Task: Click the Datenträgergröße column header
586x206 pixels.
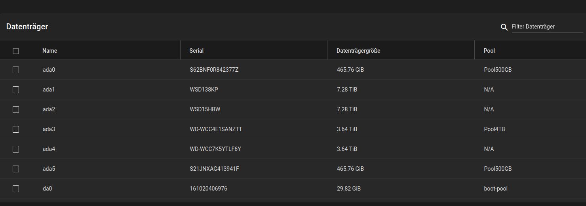Action: point(358,51)
